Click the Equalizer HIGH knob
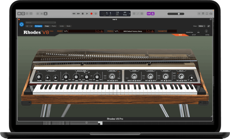The height and width of the screenshot is (139, 230). pos(97,77)
